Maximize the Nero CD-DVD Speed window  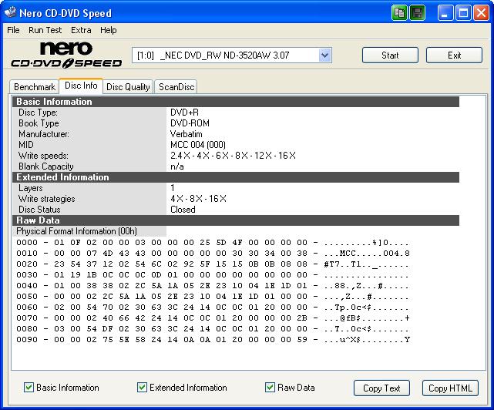tap(463, 13)
